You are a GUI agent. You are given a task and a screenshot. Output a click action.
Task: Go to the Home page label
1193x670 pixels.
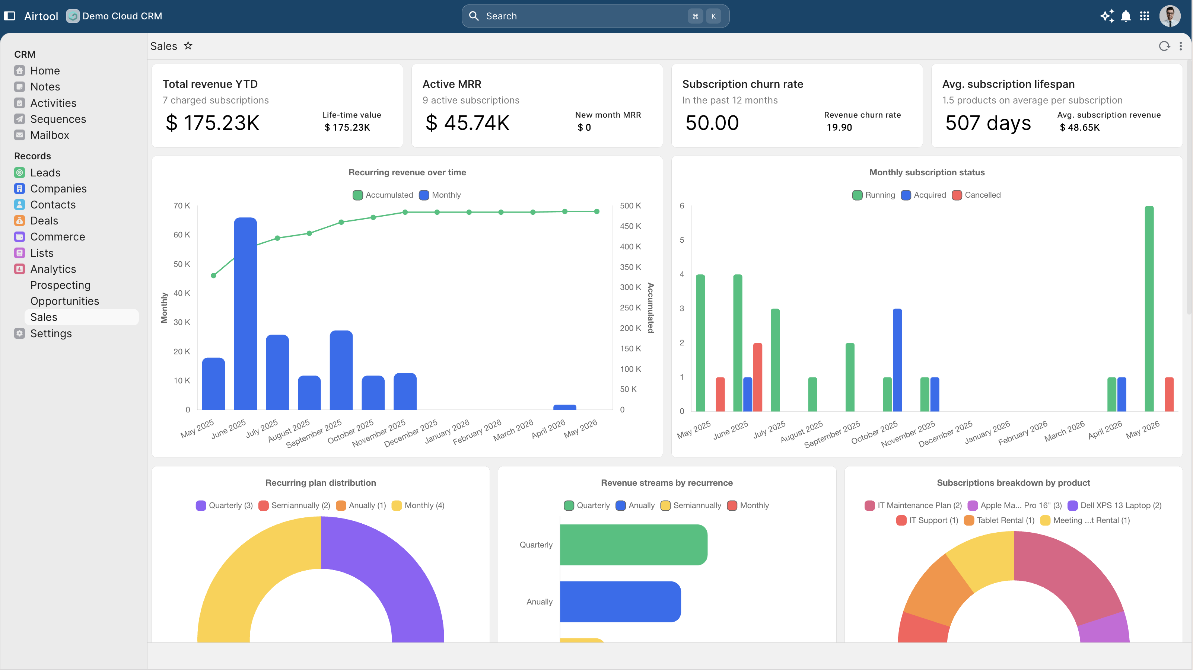(x=45, y=71)
